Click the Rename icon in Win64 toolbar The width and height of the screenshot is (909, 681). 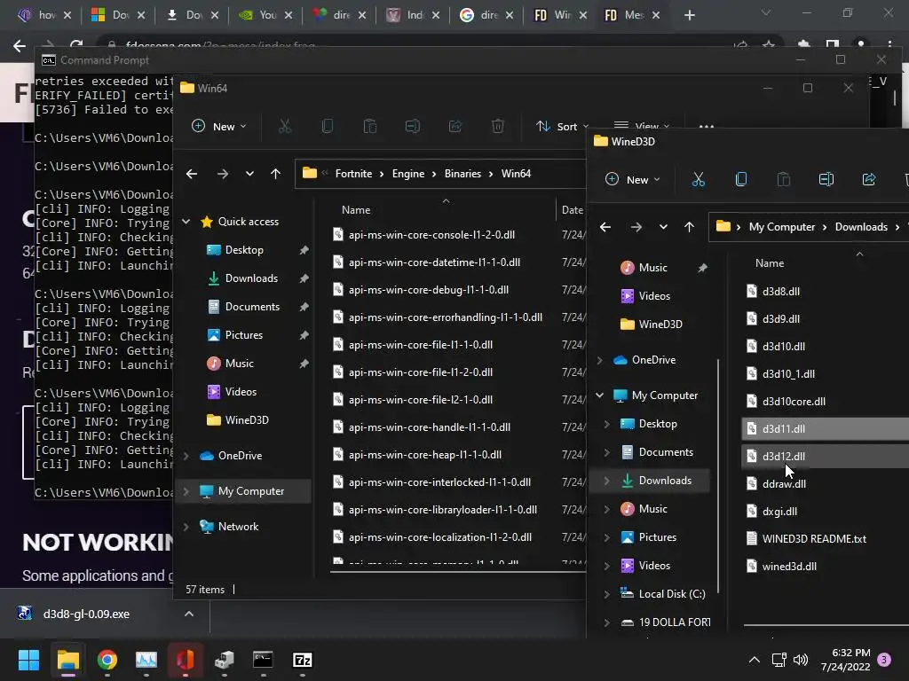(x=412, y=126)
